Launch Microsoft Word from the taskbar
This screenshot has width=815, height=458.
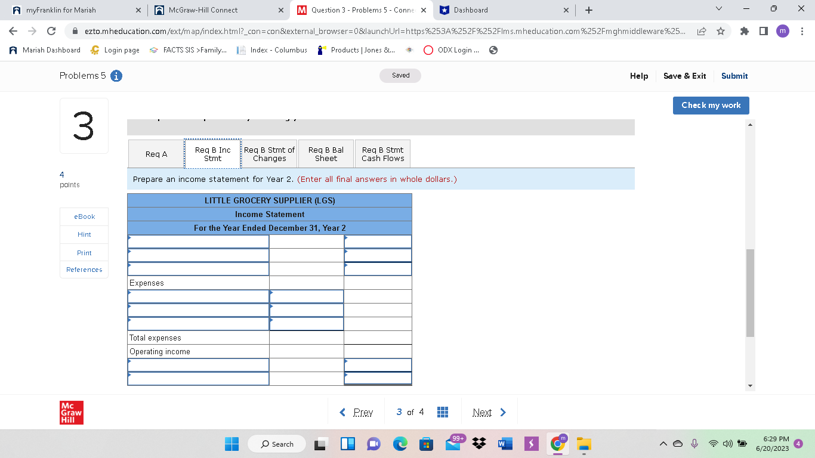504,444
